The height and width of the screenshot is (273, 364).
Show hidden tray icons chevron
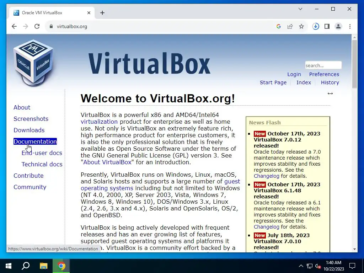(x=301, y=266)
